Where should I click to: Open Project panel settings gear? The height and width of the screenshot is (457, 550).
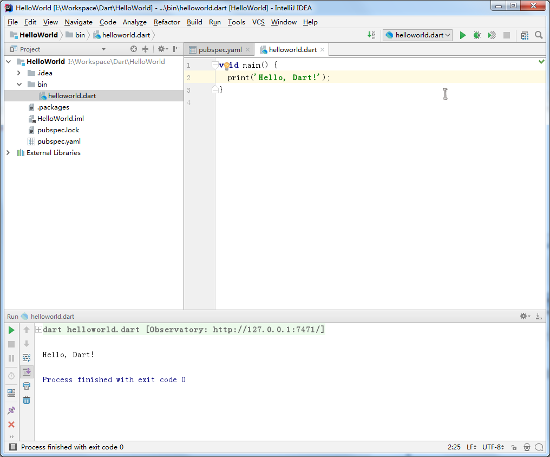click(x=162, y=49)
